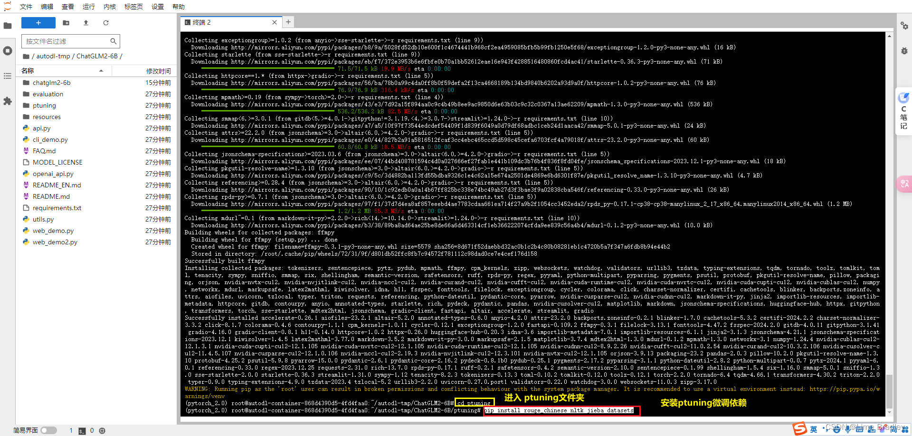Refresh the file list

[x=106, y=23]
